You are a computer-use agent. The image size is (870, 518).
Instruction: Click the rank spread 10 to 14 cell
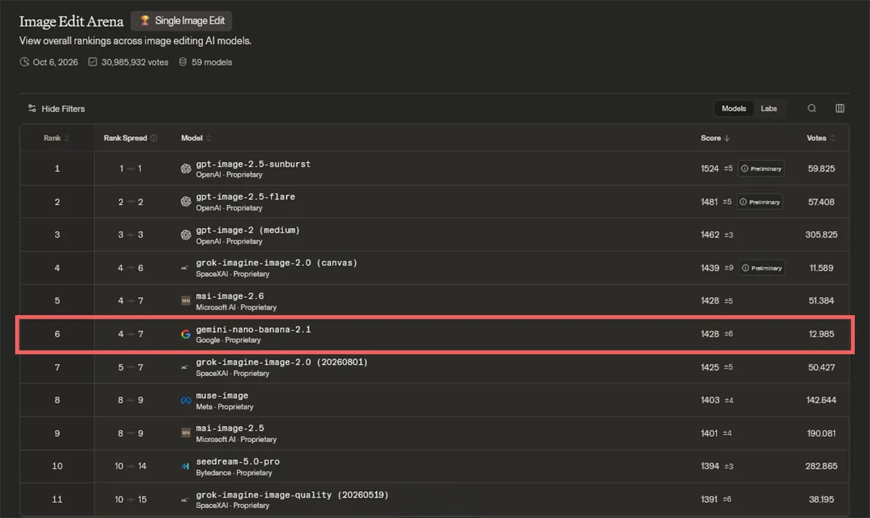coord(130,467)
